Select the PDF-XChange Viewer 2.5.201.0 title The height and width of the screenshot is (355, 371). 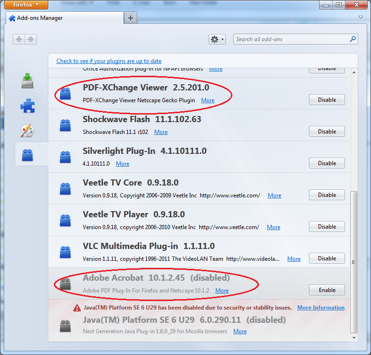pyautogui.click(x=146, y=88)
